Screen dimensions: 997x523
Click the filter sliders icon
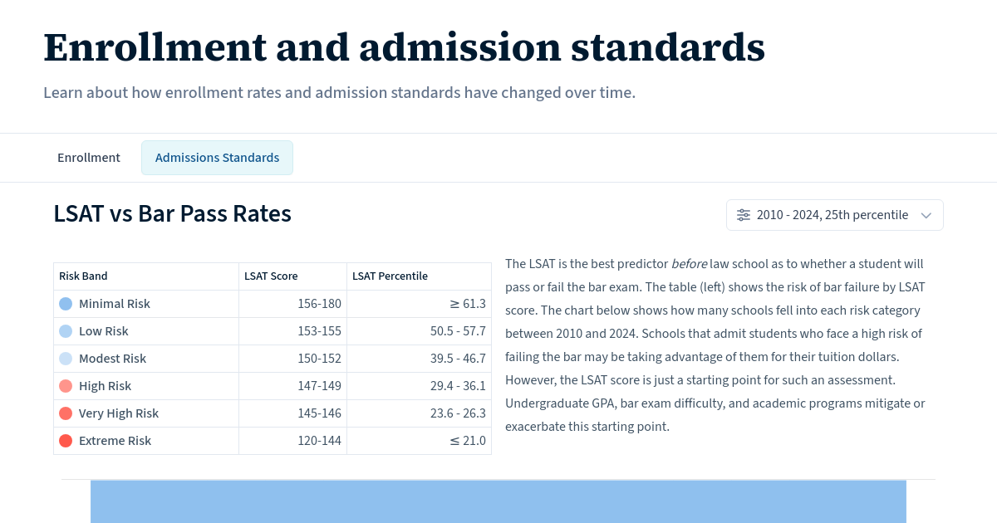coord(744,215)
